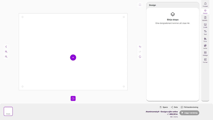Open the Former shapes panel

tap(205, 61)
